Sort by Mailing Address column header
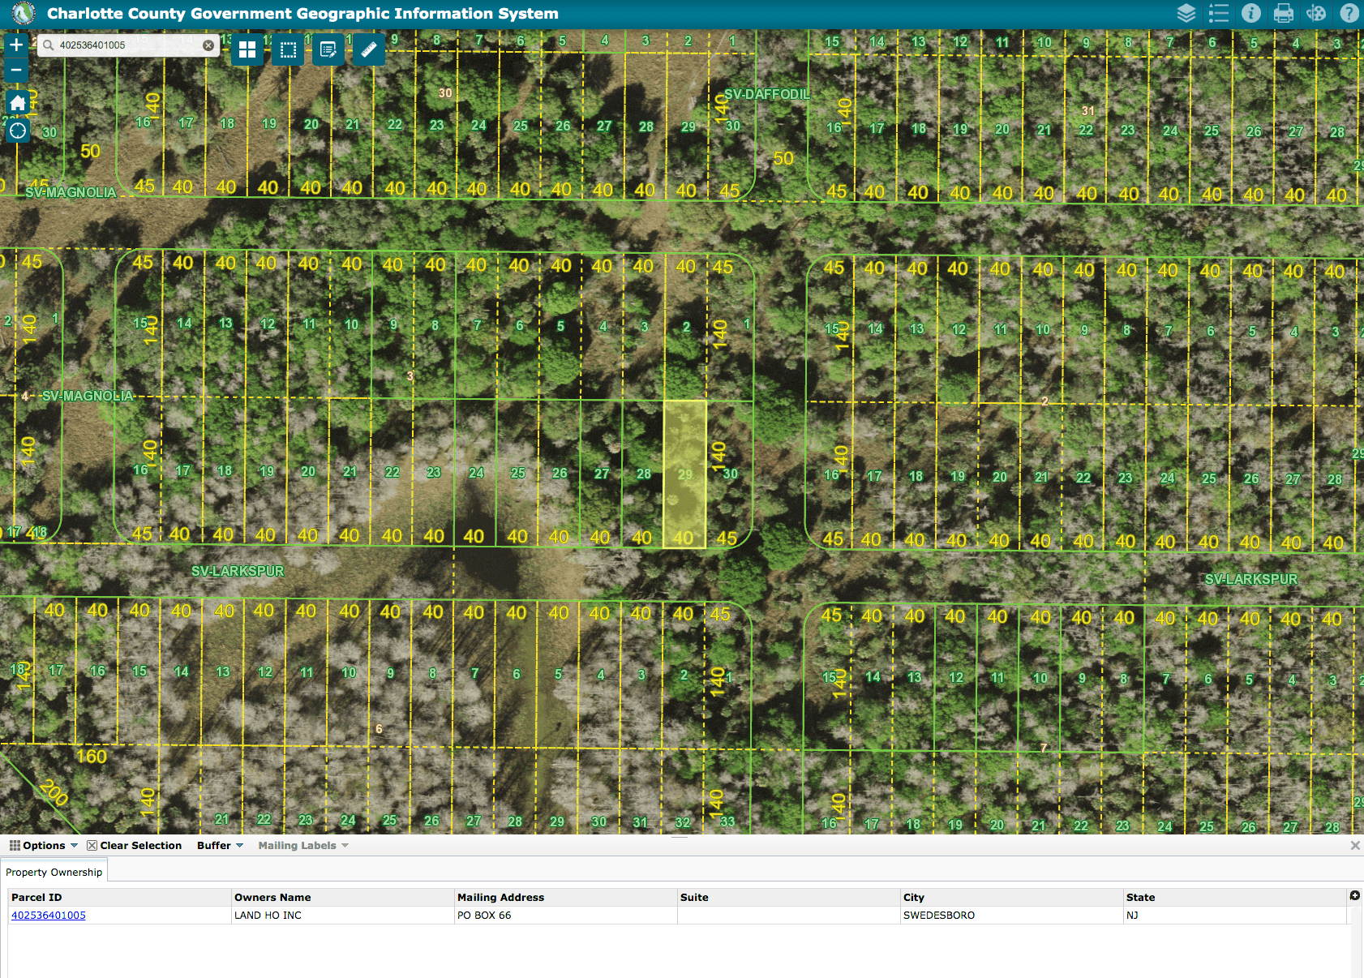This screenshot has height=978, width=1364. [566, 897]
